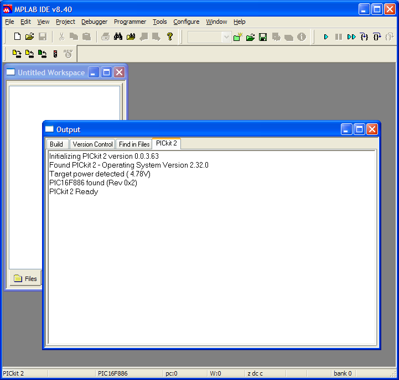Screen dimensions: 399x380
Task: Click the green Save Workspace floppy icon
Action: click(x=263, y=37)
